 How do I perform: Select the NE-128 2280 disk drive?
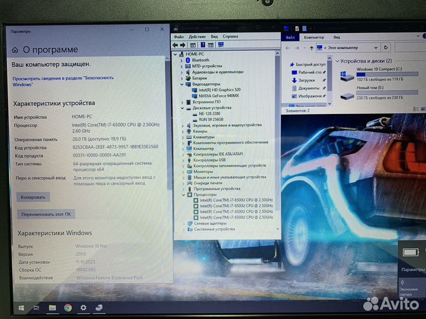click(209, 113)
